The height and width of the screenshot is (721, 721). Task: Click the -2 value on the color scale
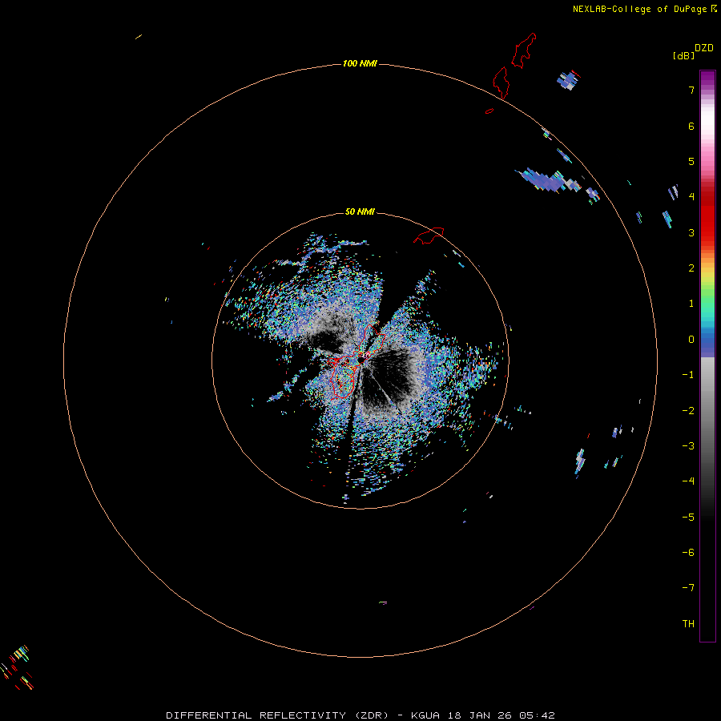point(688,411)
